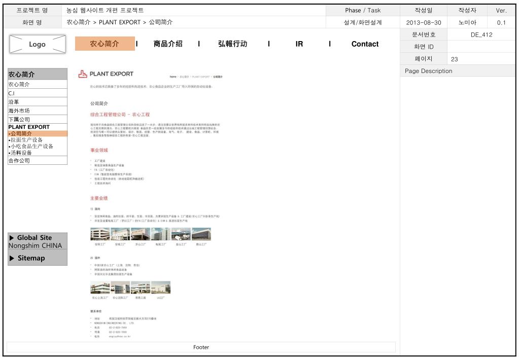Select C.I in the sidebar
The height and width of the screenshot is (359, 519).
(38, 93)
